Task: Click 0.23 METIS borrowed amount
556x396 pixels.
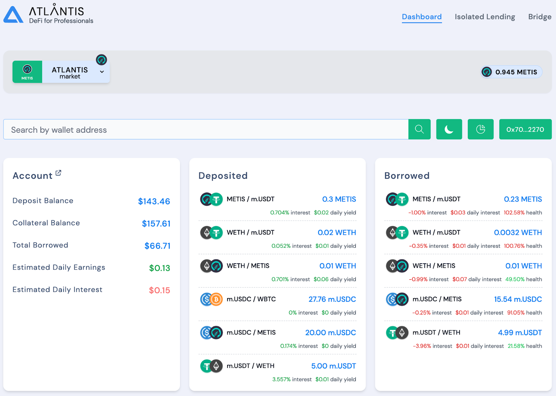Action: (523, 199)
